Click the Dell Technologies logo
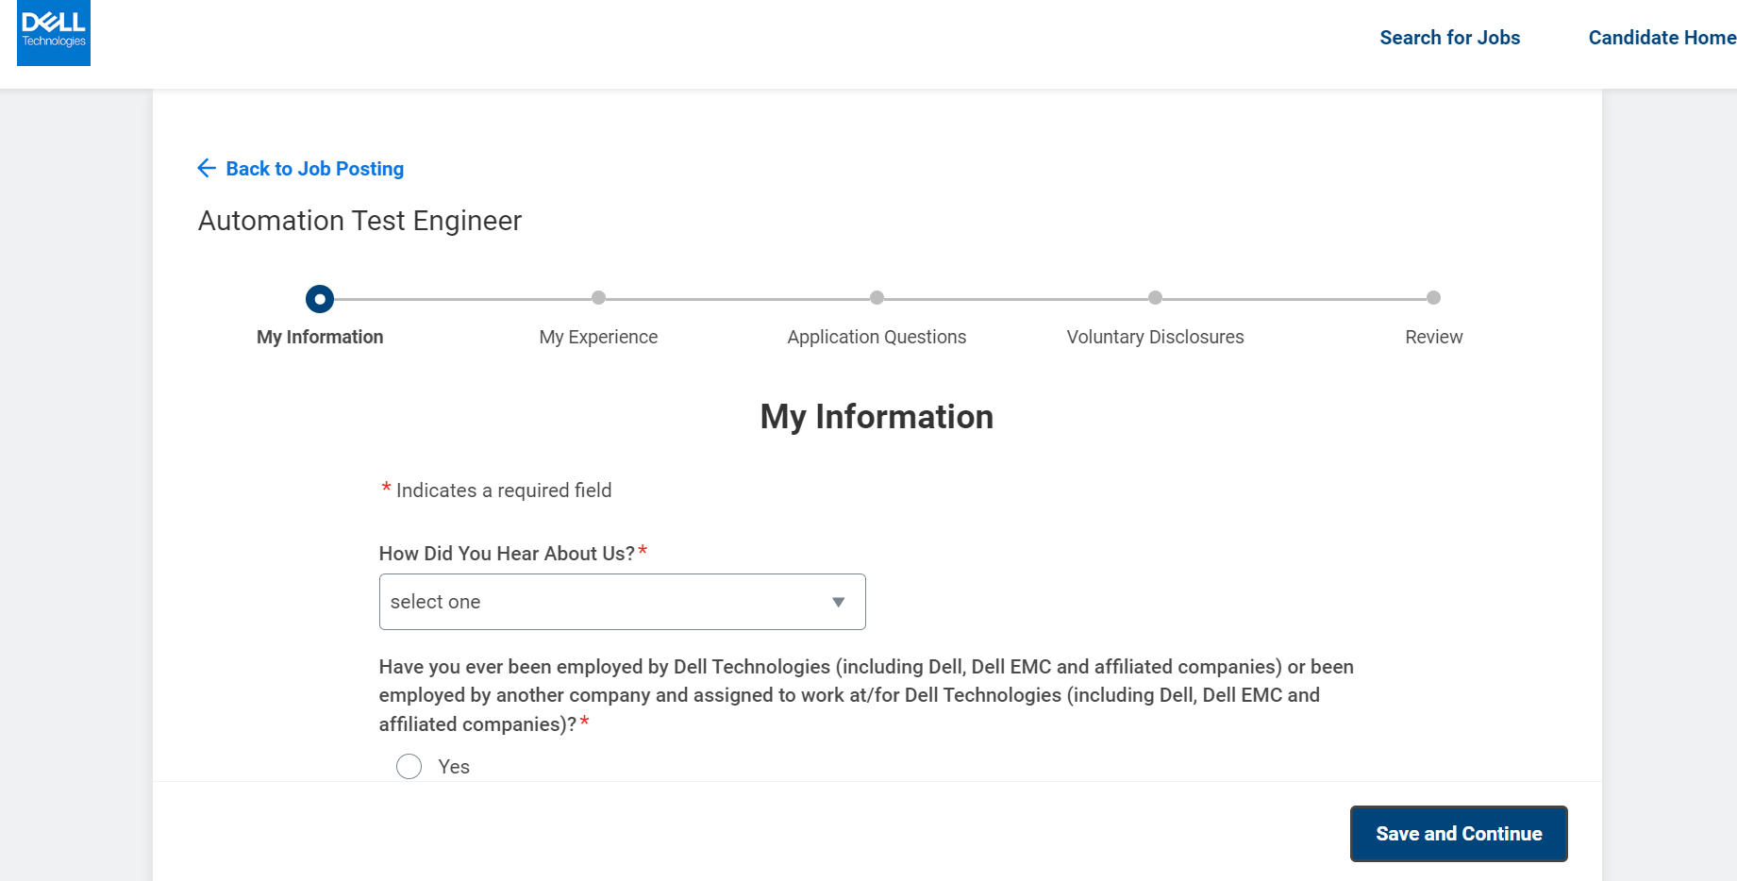 pos(54,32)
